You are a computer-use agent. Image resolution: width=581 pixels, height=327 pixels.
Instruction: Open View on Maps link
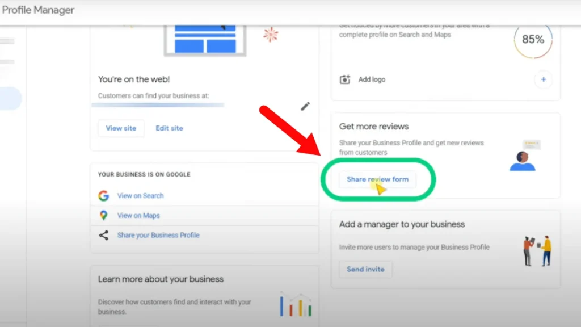[x=138, y=215]
